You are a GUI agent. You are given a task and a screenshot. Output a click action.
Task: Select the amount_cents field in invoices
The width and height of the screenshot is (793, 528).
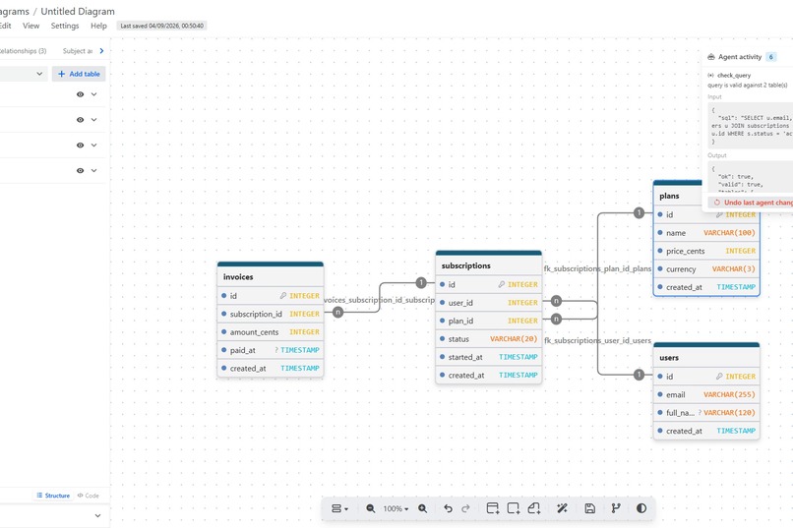coord(270,332)
